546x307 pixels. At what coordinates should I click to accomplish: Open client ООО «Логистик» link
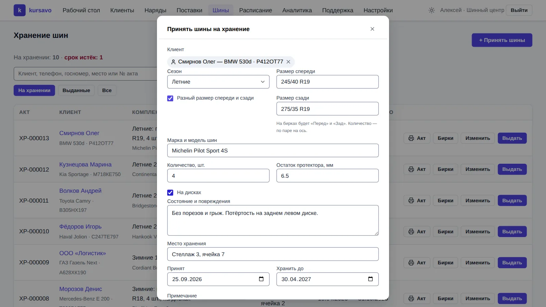coord(83,253)
